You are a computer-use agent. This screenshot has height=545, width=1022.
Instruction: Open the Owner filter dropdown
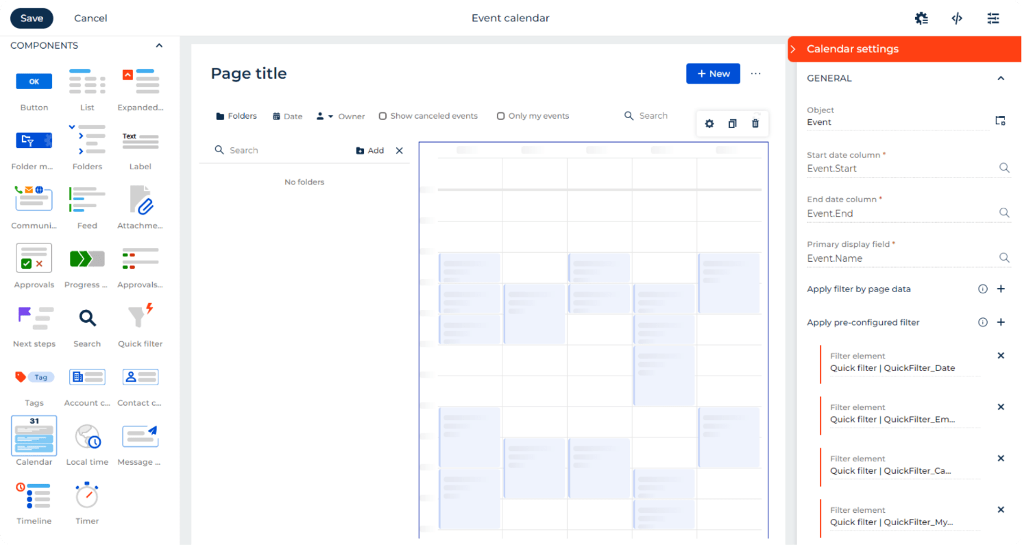tap(340, 117)
